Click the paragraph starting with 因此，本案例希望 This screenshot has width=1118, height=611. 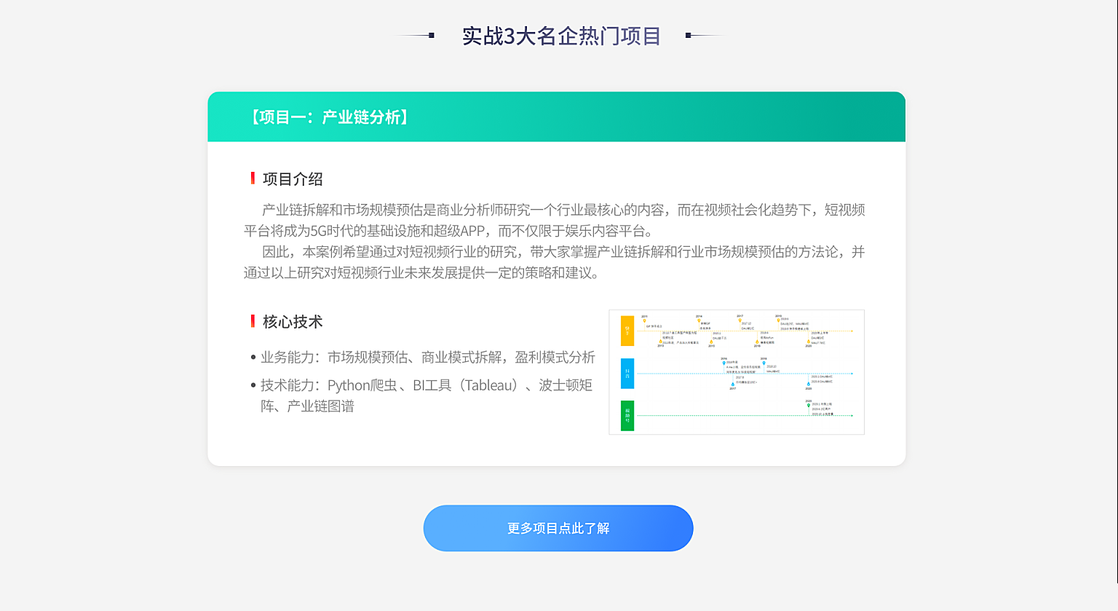pyautogui.click(x=555, y=262)
